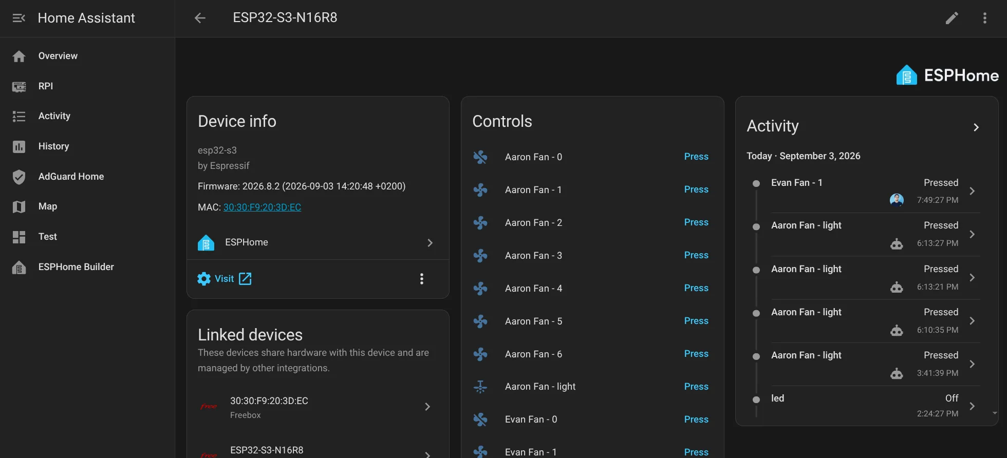Click the pencil edit icon in header

[952, 18]
